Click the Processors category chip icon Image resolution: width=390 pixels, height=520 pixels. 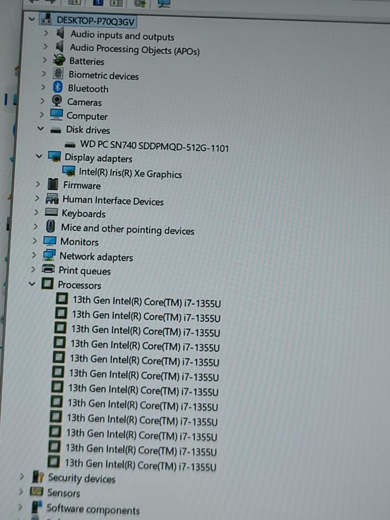click(x=47, y=284)
